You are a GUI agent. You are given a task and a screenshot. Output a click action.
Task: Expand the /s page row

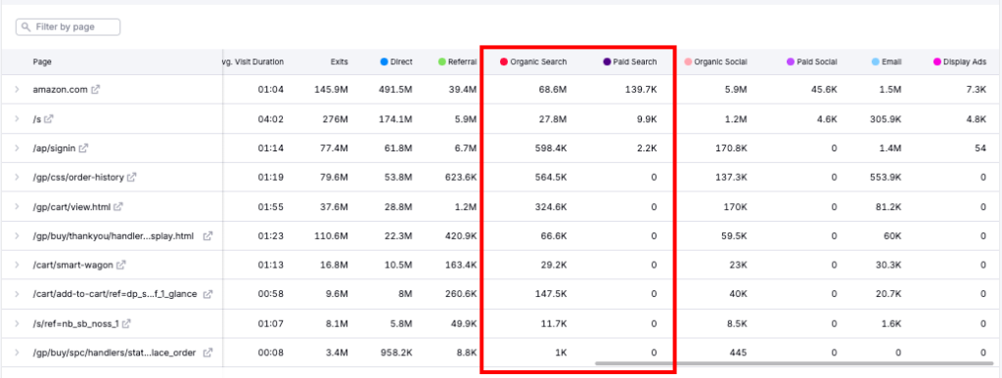click(x=18, y=119)
